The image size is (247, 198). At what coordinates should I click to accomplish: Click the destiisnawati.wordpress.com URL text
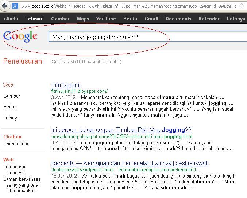[x=126, y=170]
